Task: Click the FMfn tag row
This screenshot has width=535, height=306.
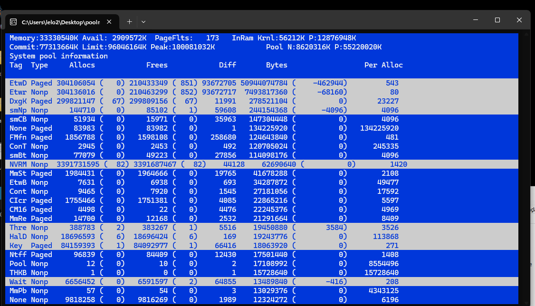Action: tap(262, 137)
